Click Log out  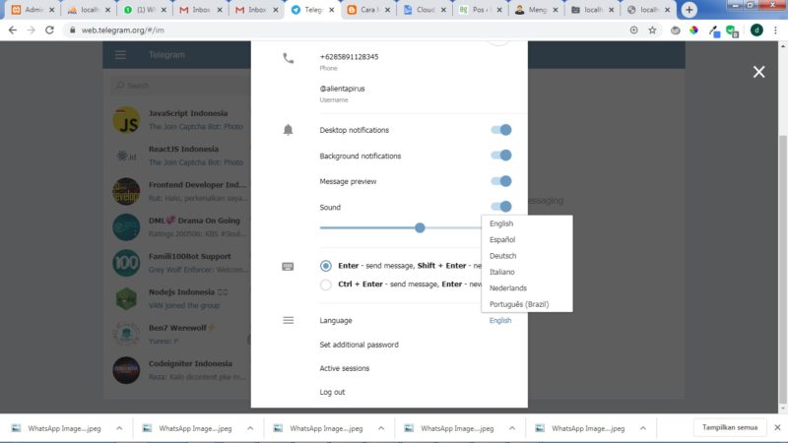332,392
